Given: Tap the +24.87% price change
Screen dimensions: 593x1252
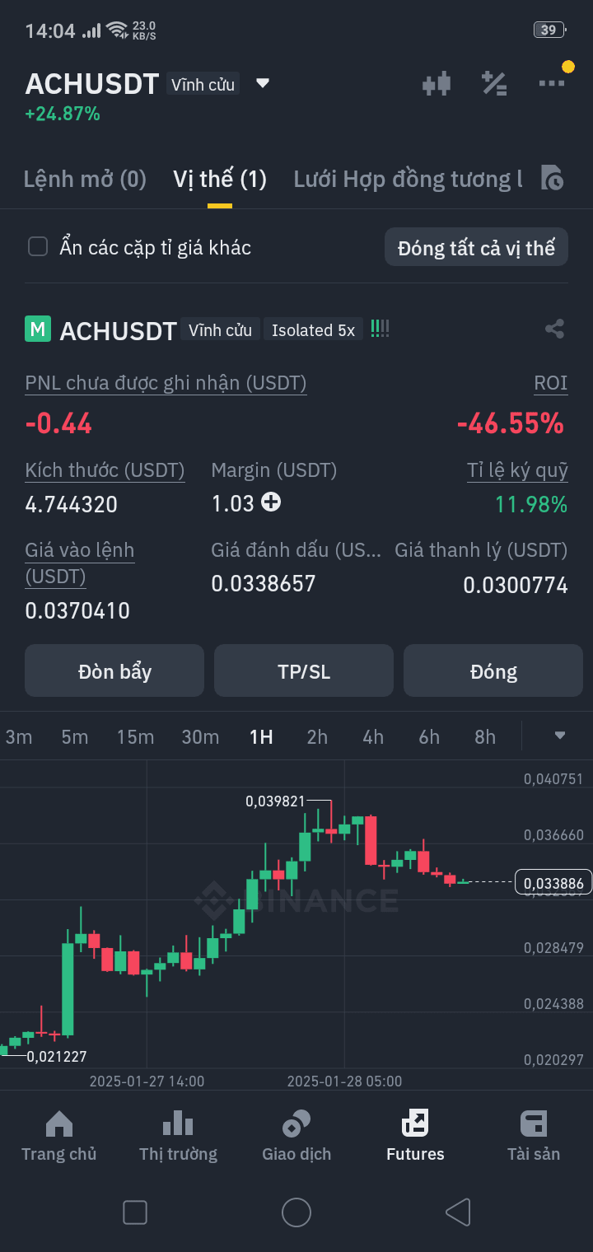Looking at the screenshot, I should click(x=63, y=114).
